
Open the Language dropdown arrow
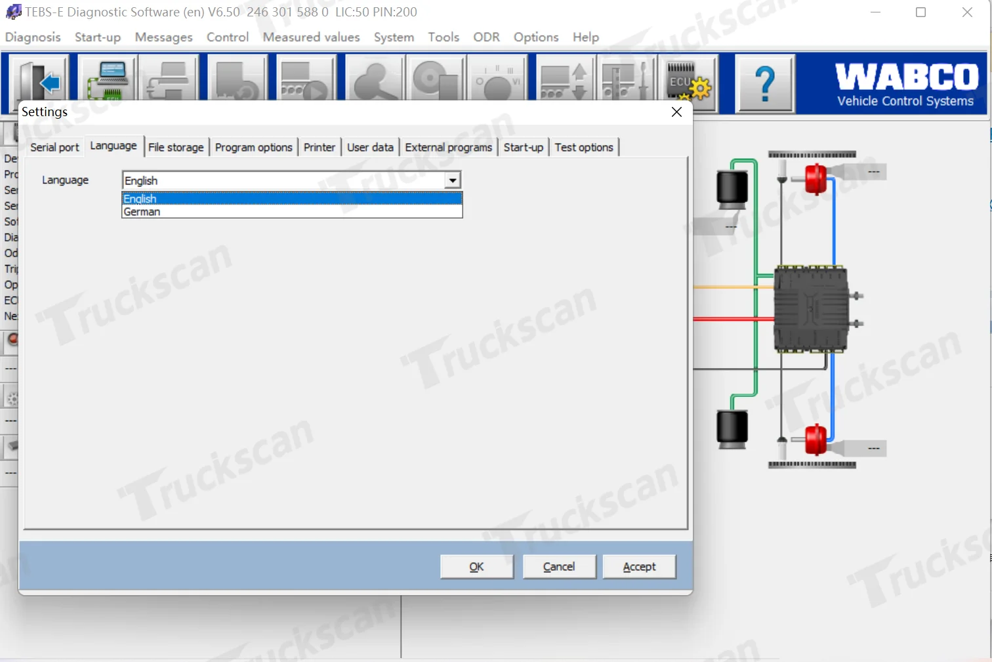pyautogui.click(x=453, y=180)
